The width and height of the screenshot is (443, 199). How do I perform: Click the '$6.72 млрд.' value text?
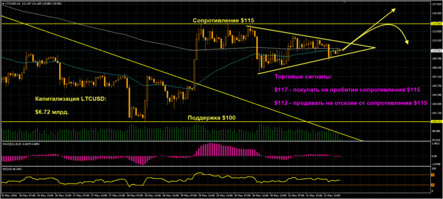click(51, 112)
